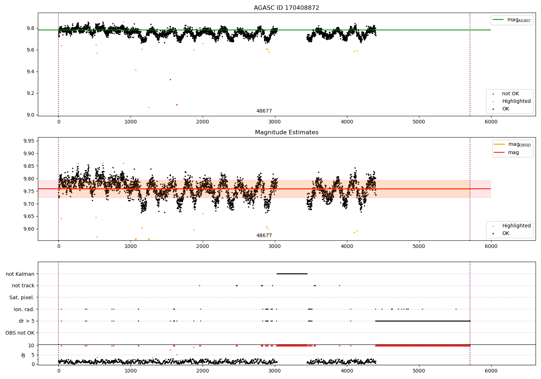Click the '48677' annotation in Magnitude Estimates plot

(x=264, y=236)
